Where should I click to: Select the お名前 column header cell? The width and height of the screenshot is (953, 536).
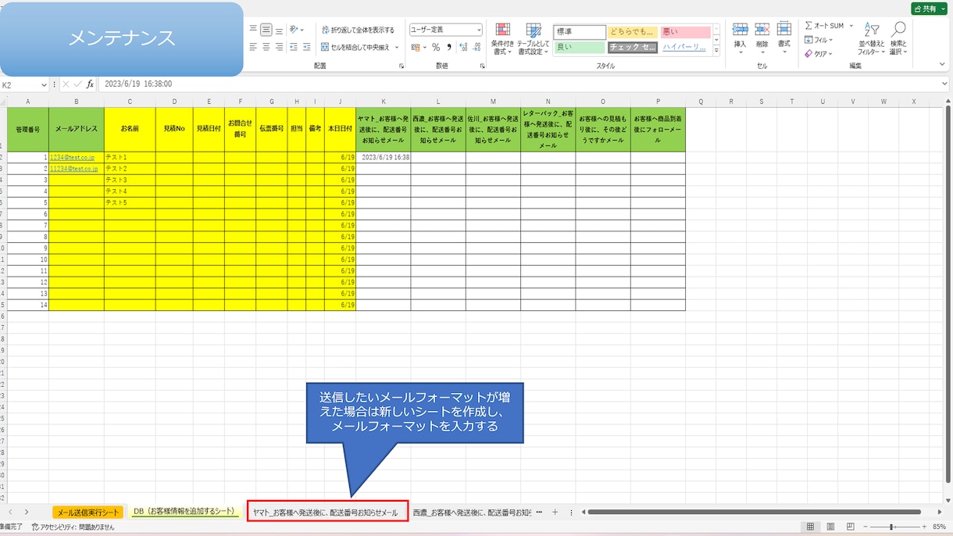coord(130,130)
